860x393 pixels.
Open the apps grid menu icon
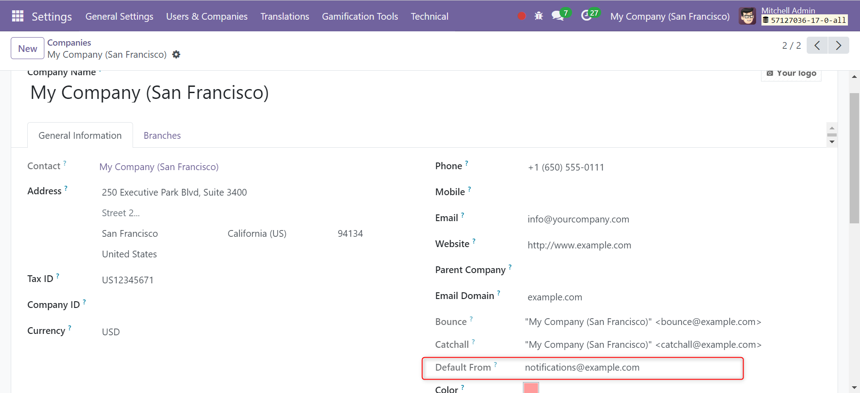pos(17,16)
